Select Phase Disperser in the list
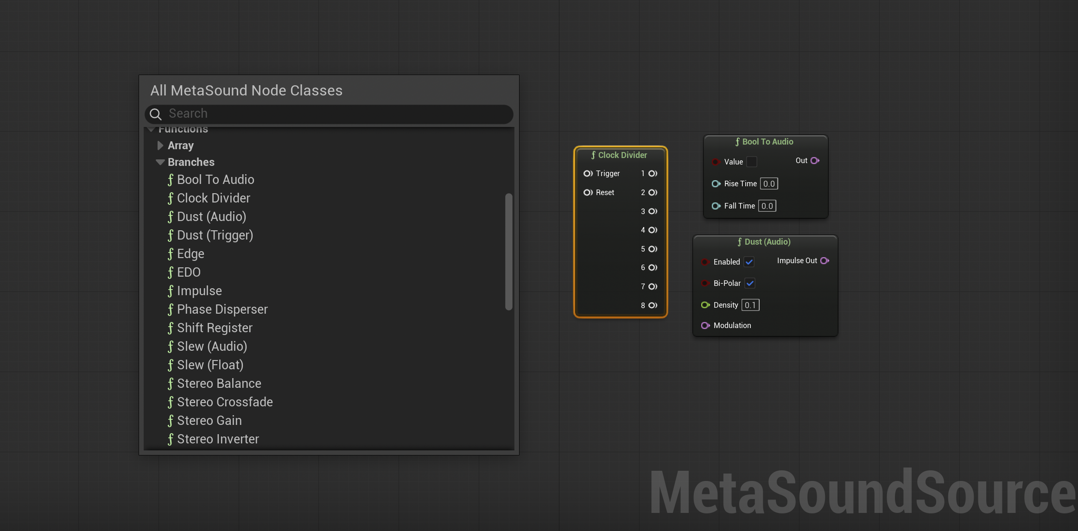Screen dimensions: 1078x531 (222, 310)
